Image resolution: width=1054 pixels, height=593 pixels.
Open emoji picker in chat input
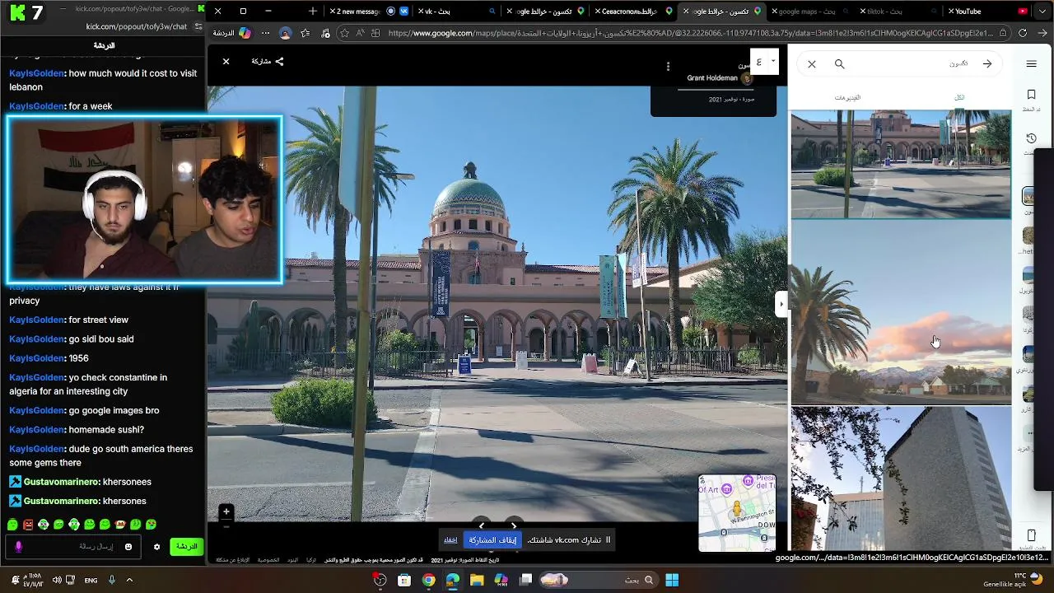(128, 547)
